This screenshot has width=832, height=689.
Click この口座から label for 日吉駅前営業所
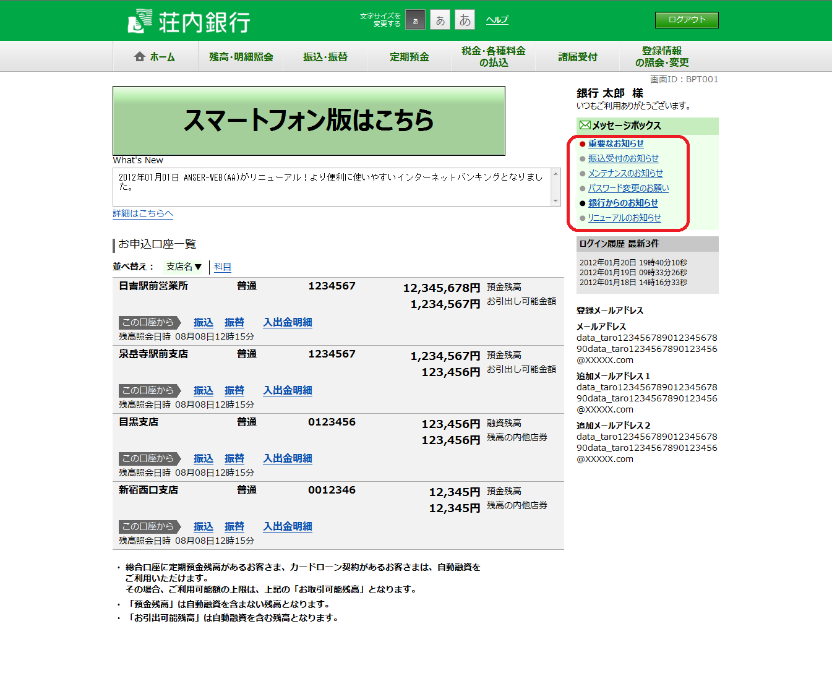point(149,322)
